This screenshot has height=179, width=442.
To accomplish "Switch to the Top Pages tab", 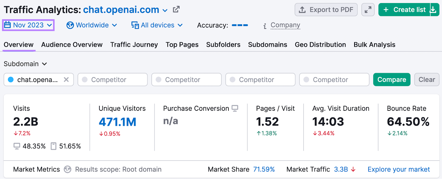I will tap(182, 44).
